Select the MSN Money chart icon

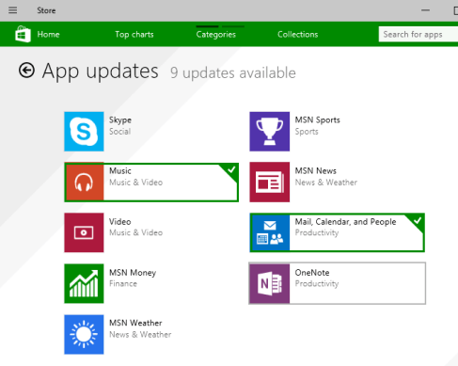pos(84,283)
